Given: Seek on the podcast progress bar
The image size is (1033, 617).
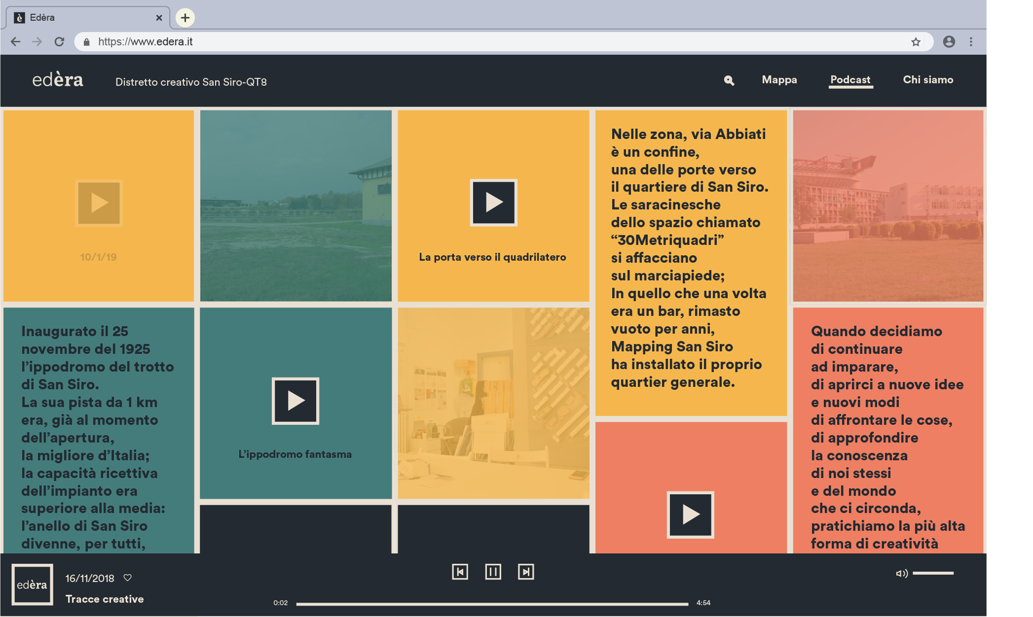Looking at the screenshot, I should point(492,603).
